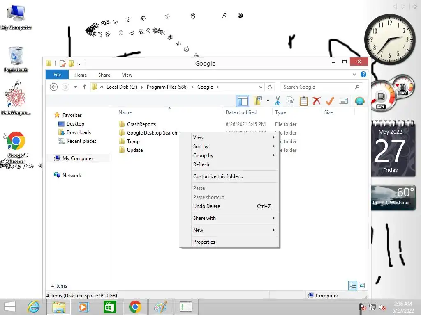Click Local Disk (C:) in the address bar

[122, 87]
